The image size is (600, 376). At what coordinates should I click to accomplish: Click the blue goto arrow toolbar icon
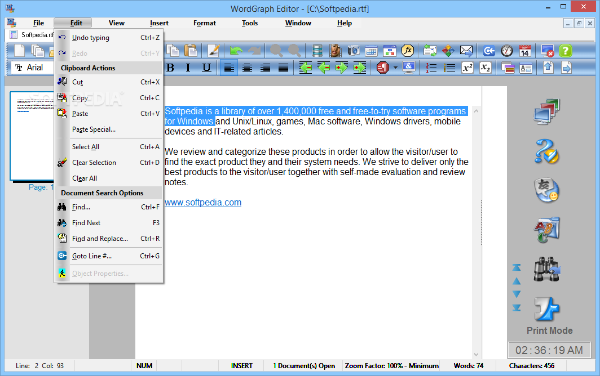tap(489, 51)
